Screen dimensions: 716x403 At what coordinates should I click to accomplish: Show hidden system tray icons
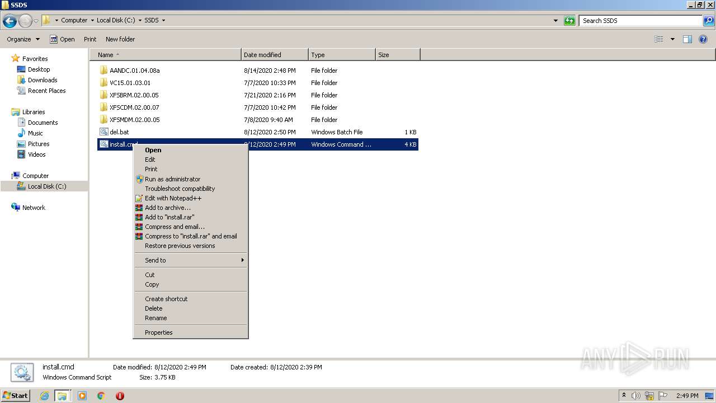pos(624,396)
